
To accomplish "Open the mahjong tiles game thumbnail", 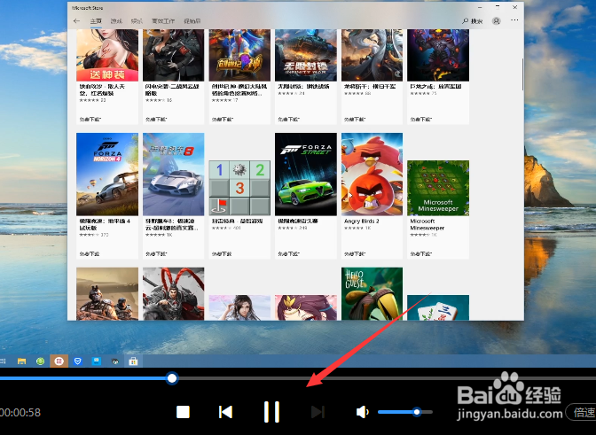I will pyautogui.click(x=438, y=307).
